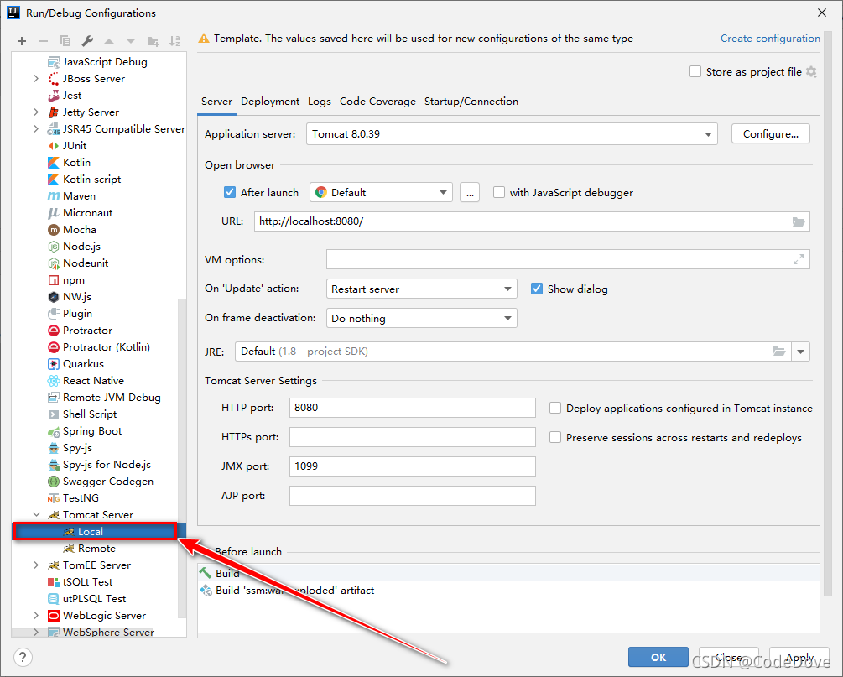Click the help question mark icon
The height and width of the screenshot is (677, 843).
coord(23,657)
